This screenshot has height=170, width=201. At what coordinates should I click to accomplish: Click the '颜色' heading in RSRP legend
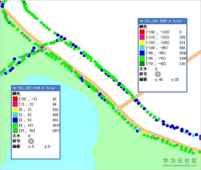[x=143, y=27]
